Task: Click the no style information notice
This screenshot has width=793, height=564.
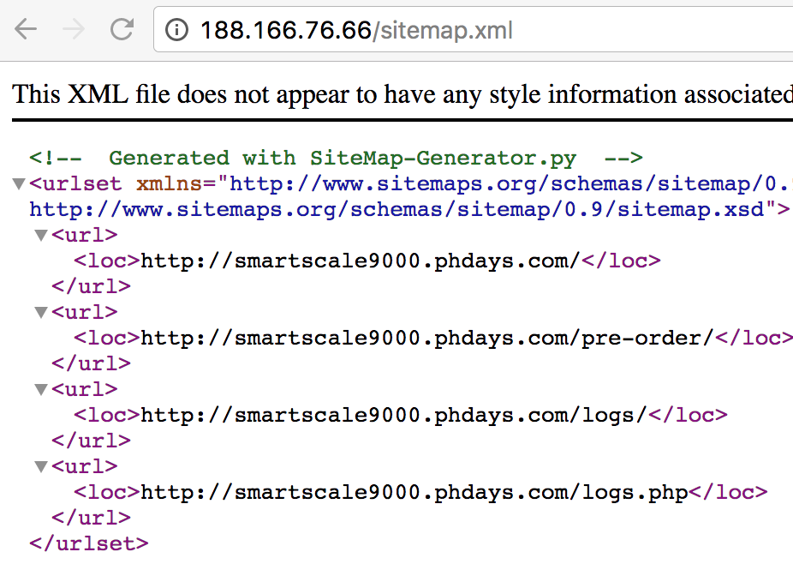Action: [401, 93]
